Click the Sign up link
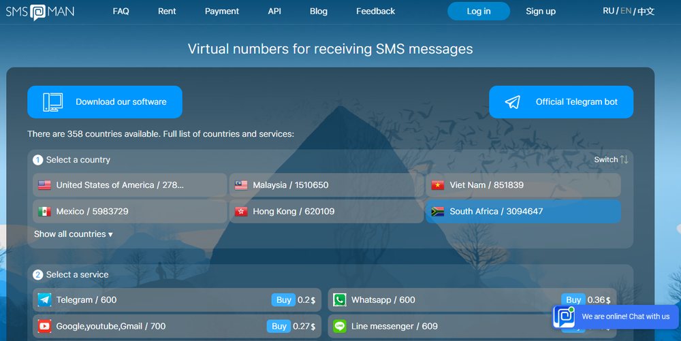 tap(541, 12)
